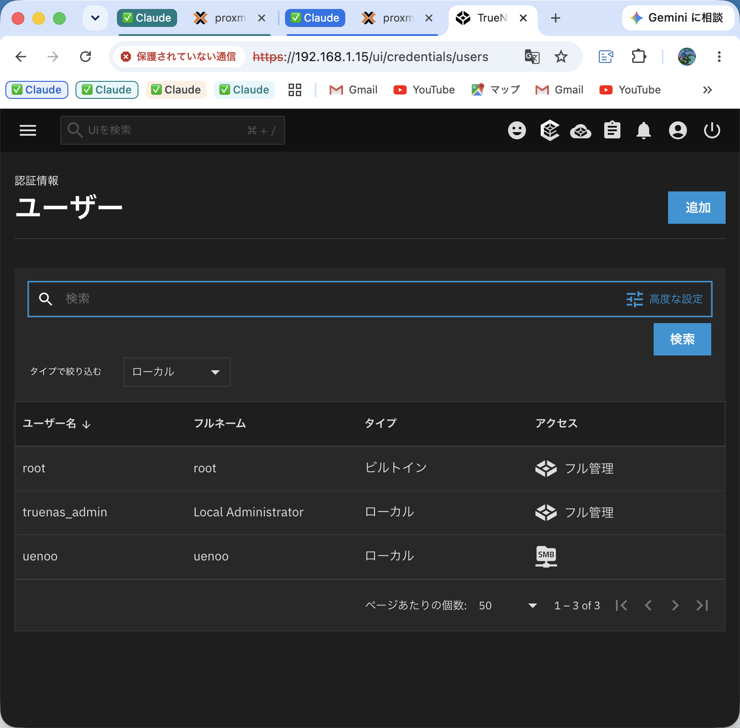Click the not-secure connection warning chip
This screenshot has width=740, height=728.
tap(178, 57)
